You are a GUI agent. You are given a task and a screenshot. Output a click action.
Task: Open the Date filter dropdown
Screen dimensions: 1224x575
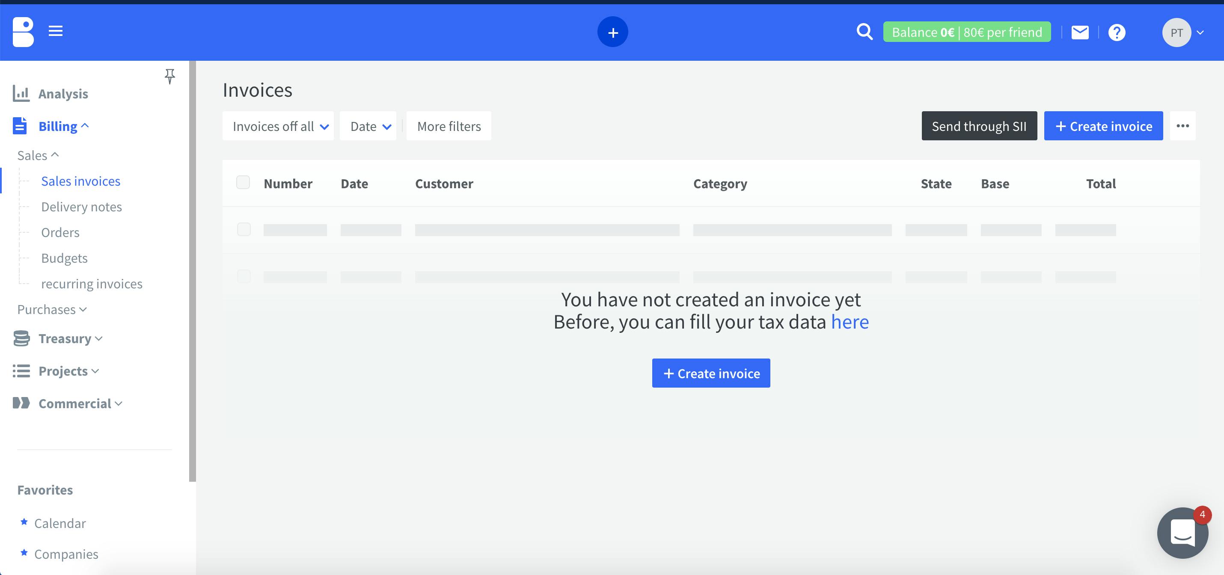coord(368,126)
